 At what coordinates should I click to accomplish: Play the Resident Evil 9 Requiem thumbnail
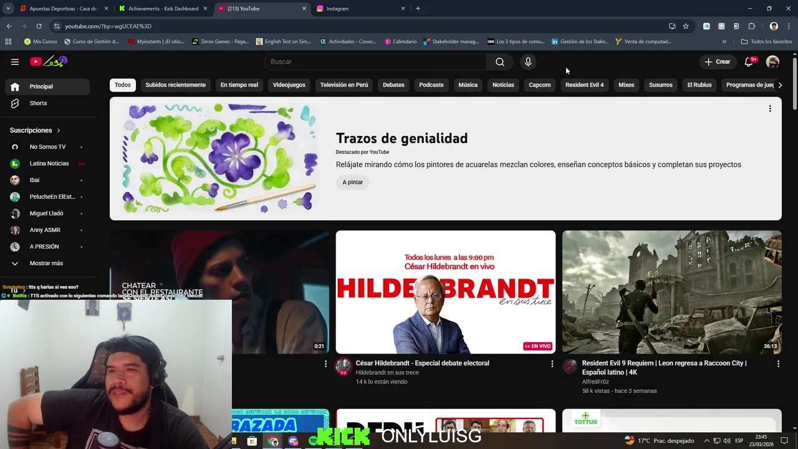(672, 292)
